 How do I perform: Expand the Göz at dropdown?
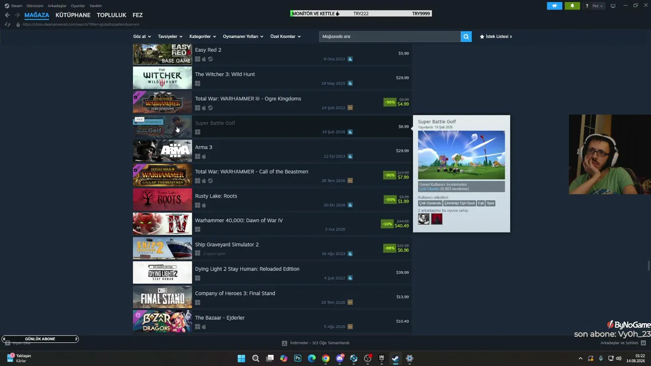(x=142, y=37)
